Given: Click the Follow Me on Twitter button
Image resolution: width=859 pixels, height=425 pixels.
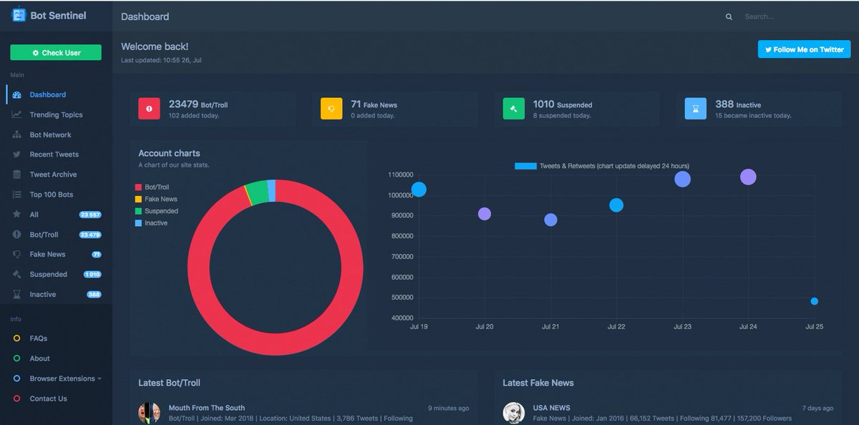Looking at the screenshot, I should (805, 49).
